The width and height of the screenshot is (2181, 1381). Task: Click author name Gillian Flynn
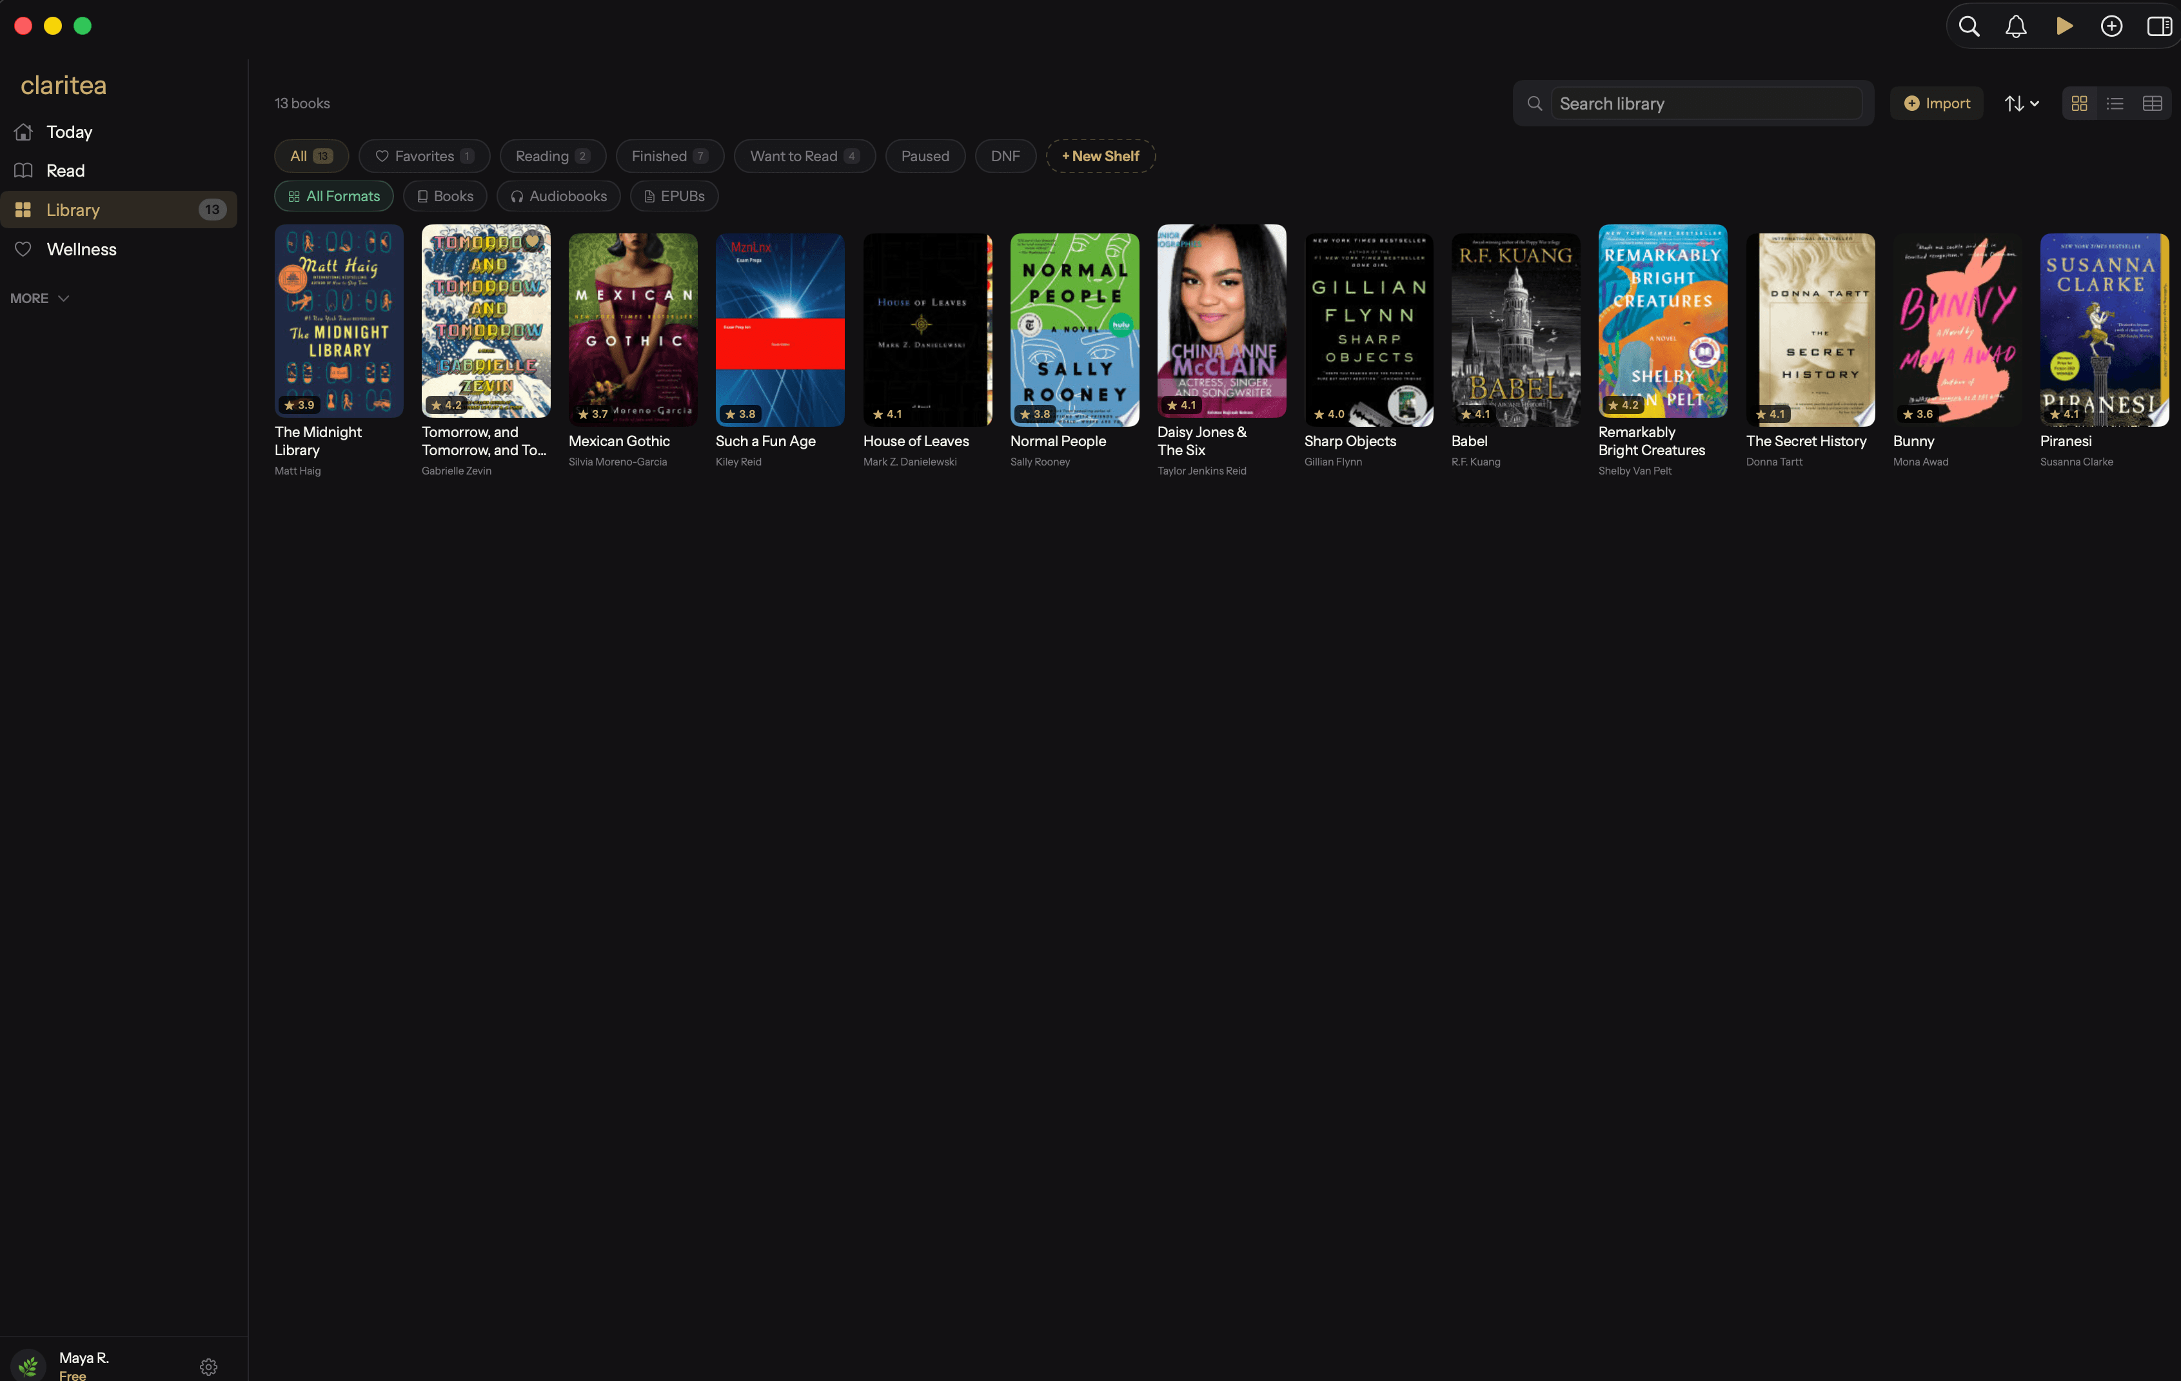(1333, 463)
